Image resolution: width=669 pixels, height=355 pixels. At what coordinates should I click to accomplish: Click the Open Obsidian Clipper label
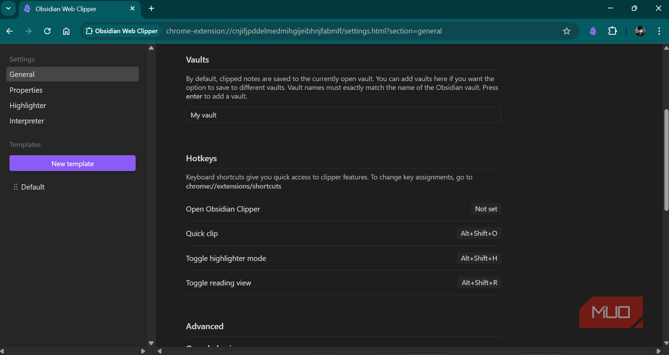tap(223, 209)
